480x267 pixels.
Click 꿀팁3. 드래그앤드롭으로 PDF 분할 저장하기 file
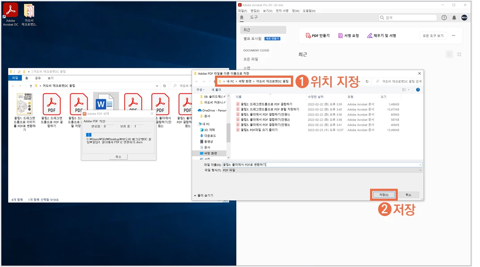(317, 109)
